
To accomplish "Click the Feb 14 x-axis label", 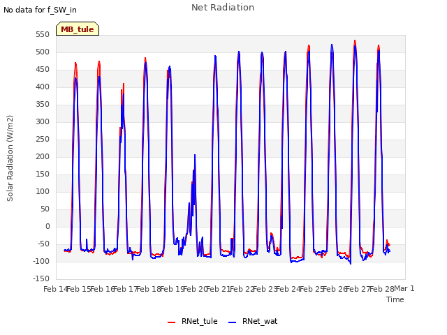I will coord(55,289).
